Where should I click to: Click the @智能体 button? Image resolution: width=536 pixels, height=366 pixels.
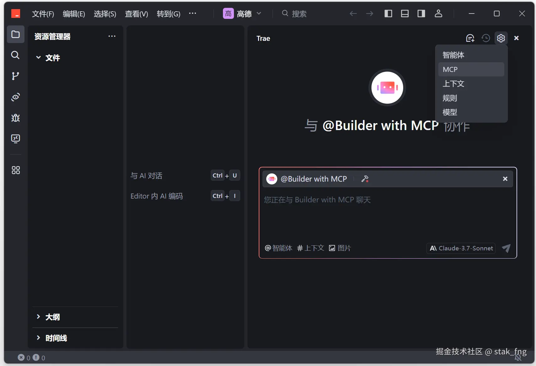(x=279, y=248)
